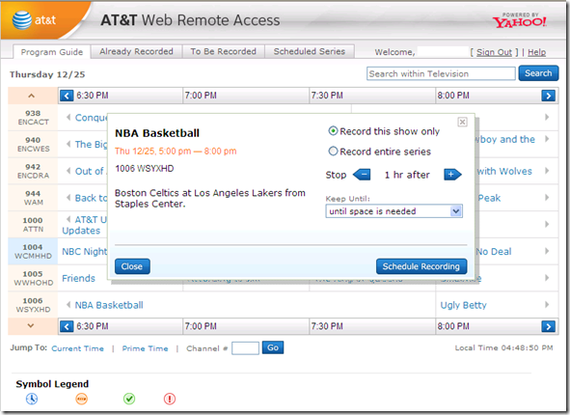The height and width of the screenshot is (415, 570).
Task: Jump to Current Time
Action: pyautogui.click(x=78, y=348)
